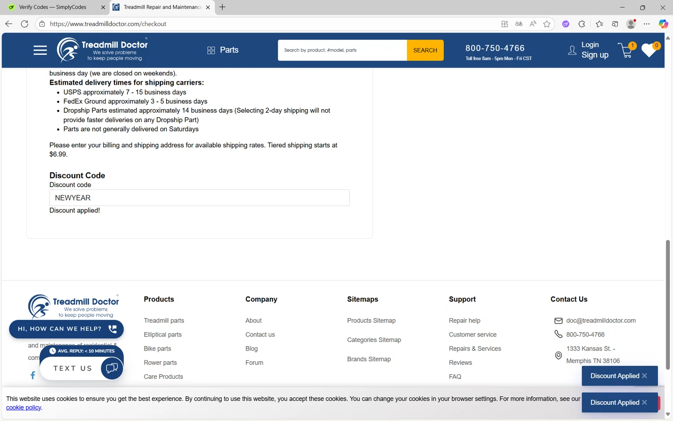The height and width of the screenshot is (421, 673).
Task: Dismiss the upper Discount Applied notification
Action: (x=644, y=376)
